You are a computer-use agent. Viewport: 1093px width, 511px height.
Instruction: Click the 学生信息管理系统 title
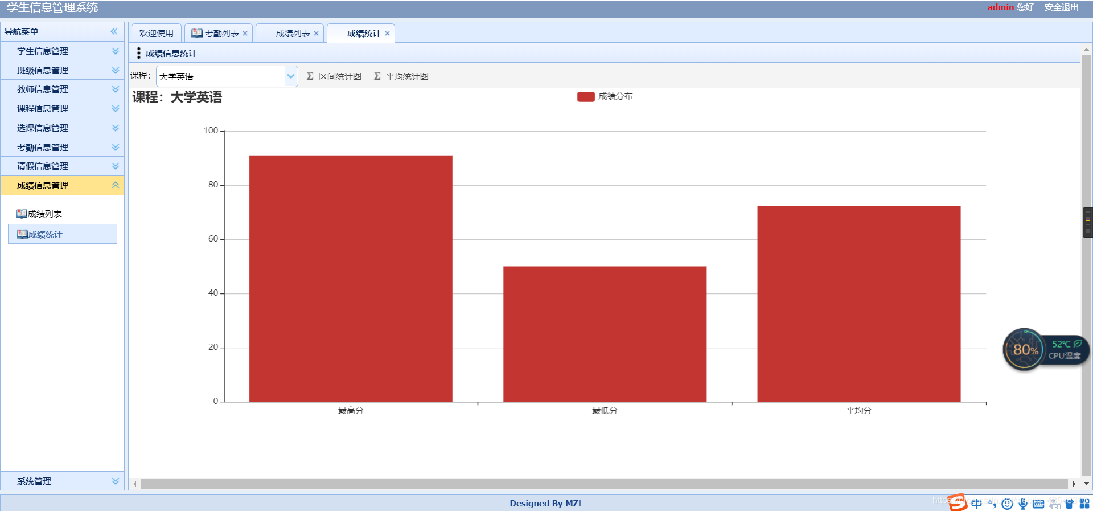coord(52,7)
